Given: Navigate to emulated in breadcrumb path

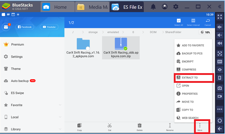Looking at the screenshot, I should pyautogui.click(x=113, y=32).
